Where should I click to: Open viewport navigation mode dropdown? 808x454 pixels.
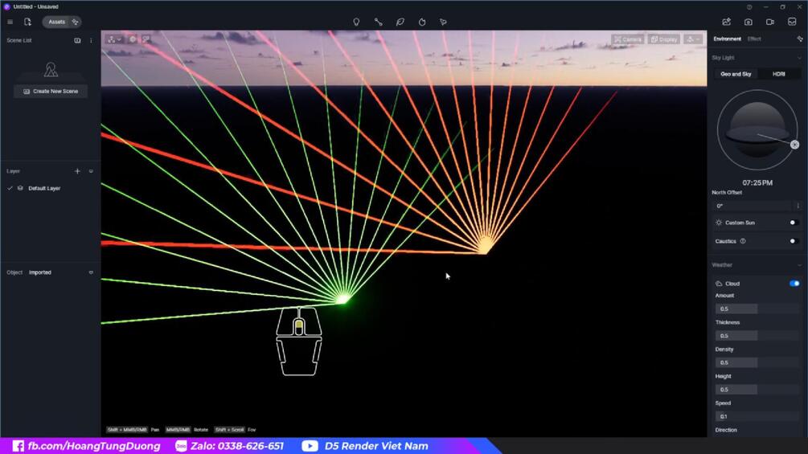coord(114,39)
